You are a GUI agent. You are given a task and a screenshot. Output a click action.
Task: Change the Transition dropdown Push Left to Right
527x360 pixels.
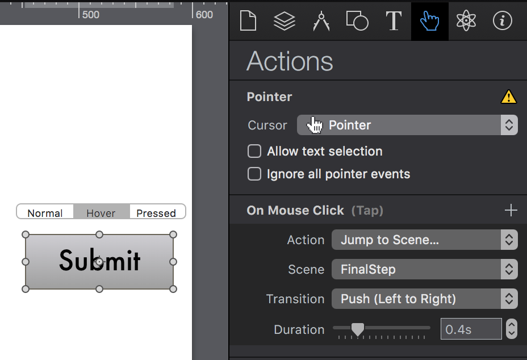(424, 299)
